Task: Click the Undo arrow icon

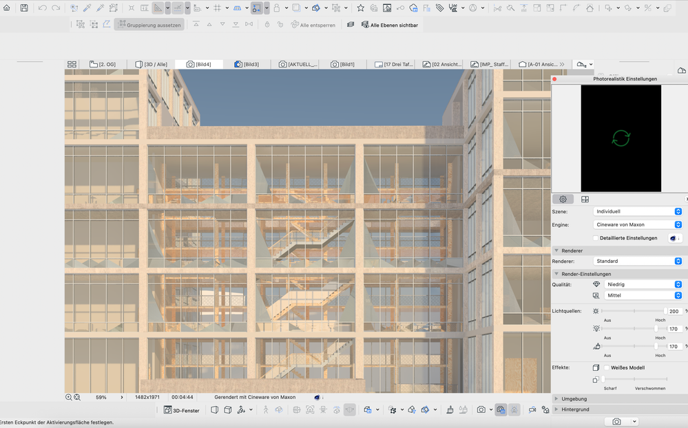Action: [x=42, y=8]
